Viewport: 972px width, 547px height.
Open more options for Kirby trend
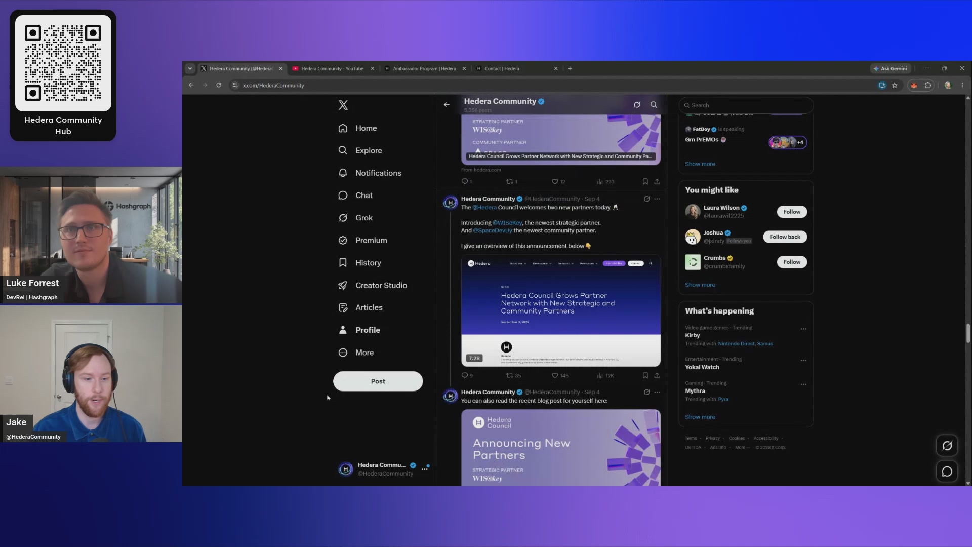pyautogui.click(x=803, y=329)
